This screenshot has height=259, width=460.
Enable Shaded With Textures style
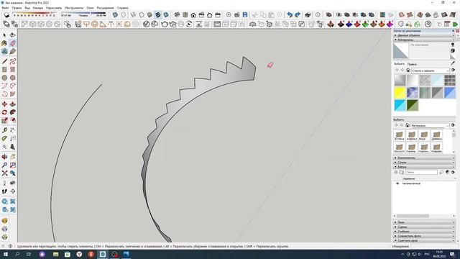158,14
